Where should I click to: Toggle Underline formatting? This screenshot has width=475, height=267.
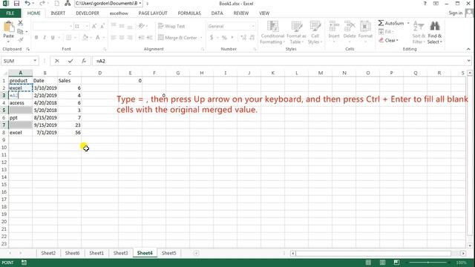point(53,38)
